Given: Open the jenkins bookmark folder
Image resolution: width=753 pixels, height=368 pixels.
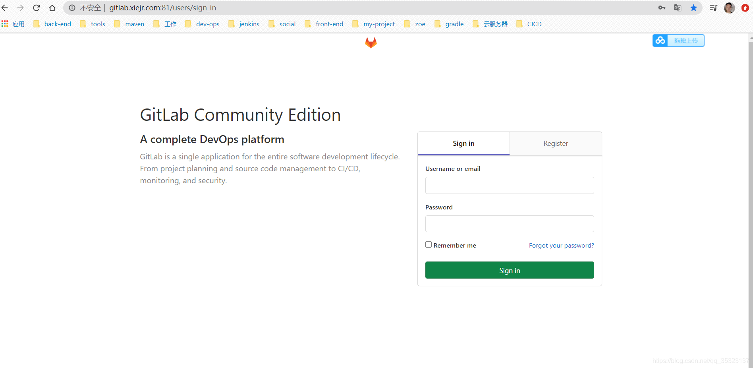Looking at the screenshot, I should pos(244,24).
